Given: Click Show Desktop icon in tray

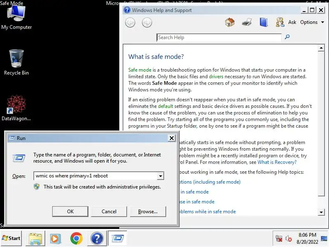Looking at the screenshot, I should point(324,238).
